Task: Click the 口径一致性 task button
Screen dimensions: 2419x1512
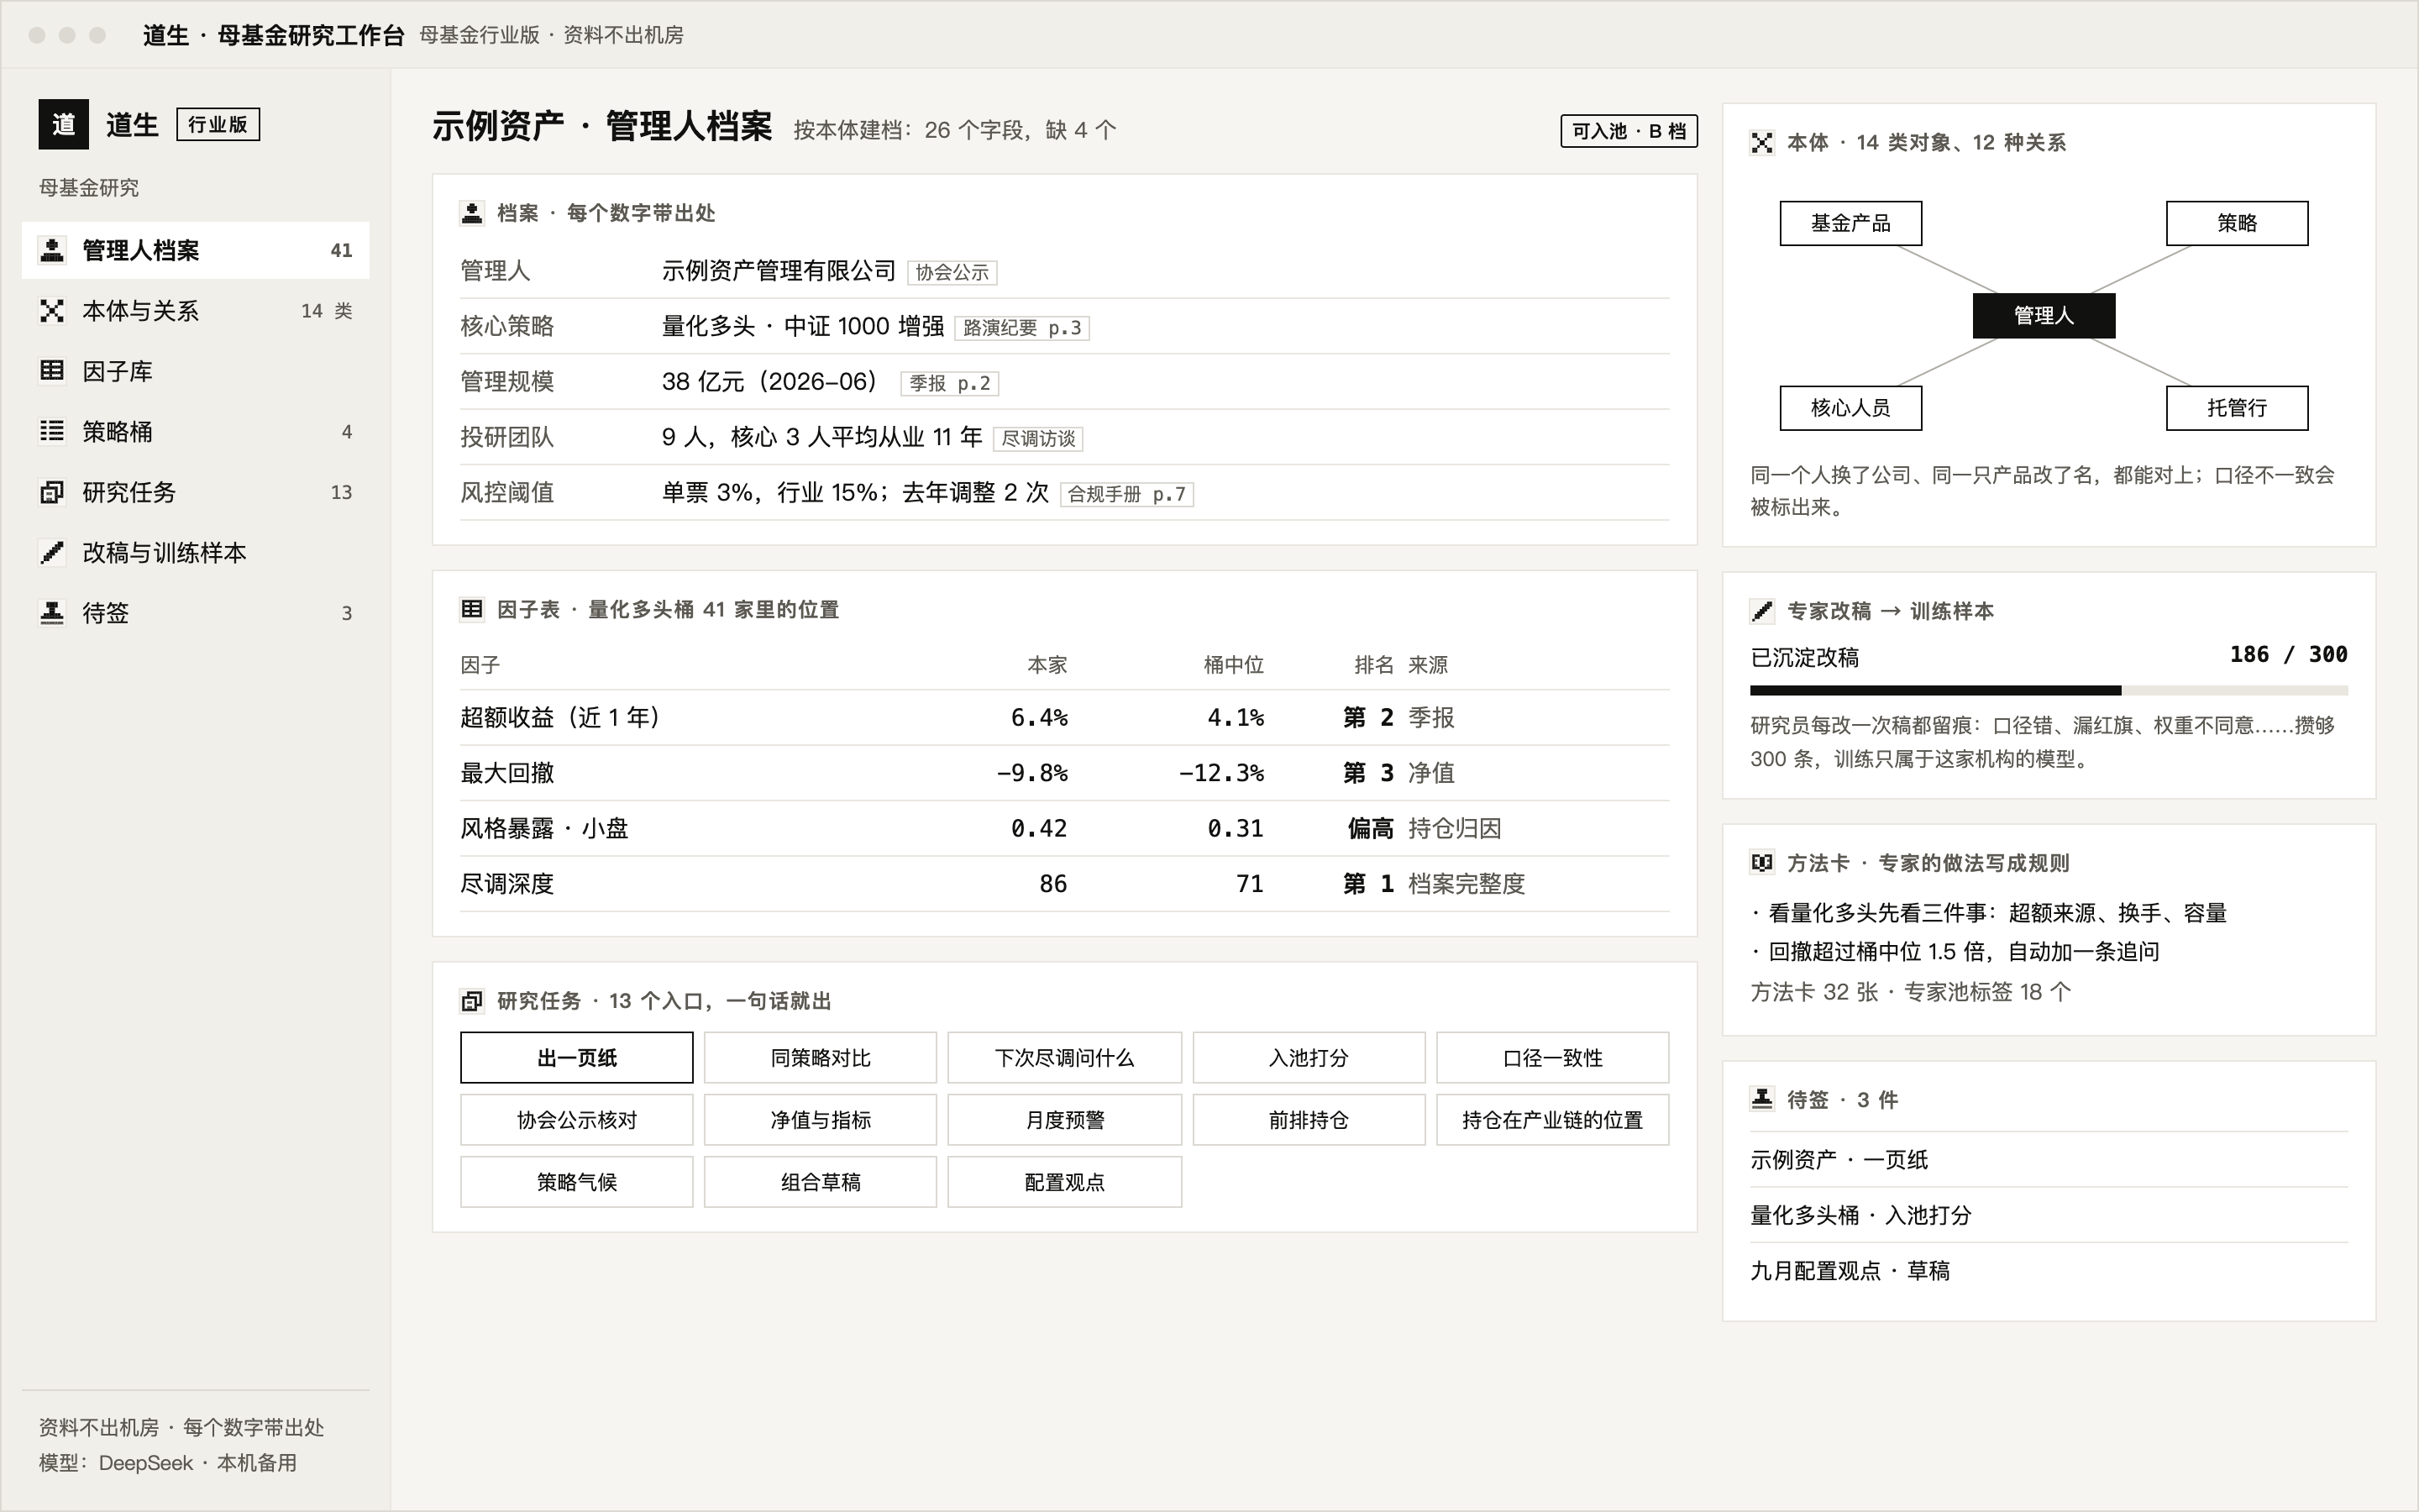Action: (x=1552, y=1057)
